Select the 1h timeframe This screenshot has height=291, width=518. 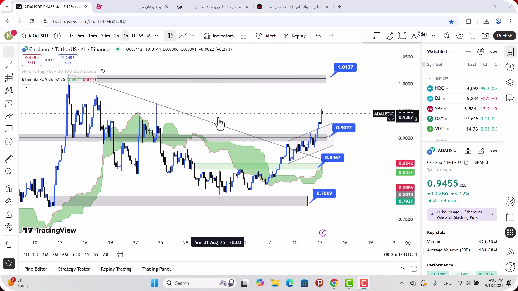point(117,36)
